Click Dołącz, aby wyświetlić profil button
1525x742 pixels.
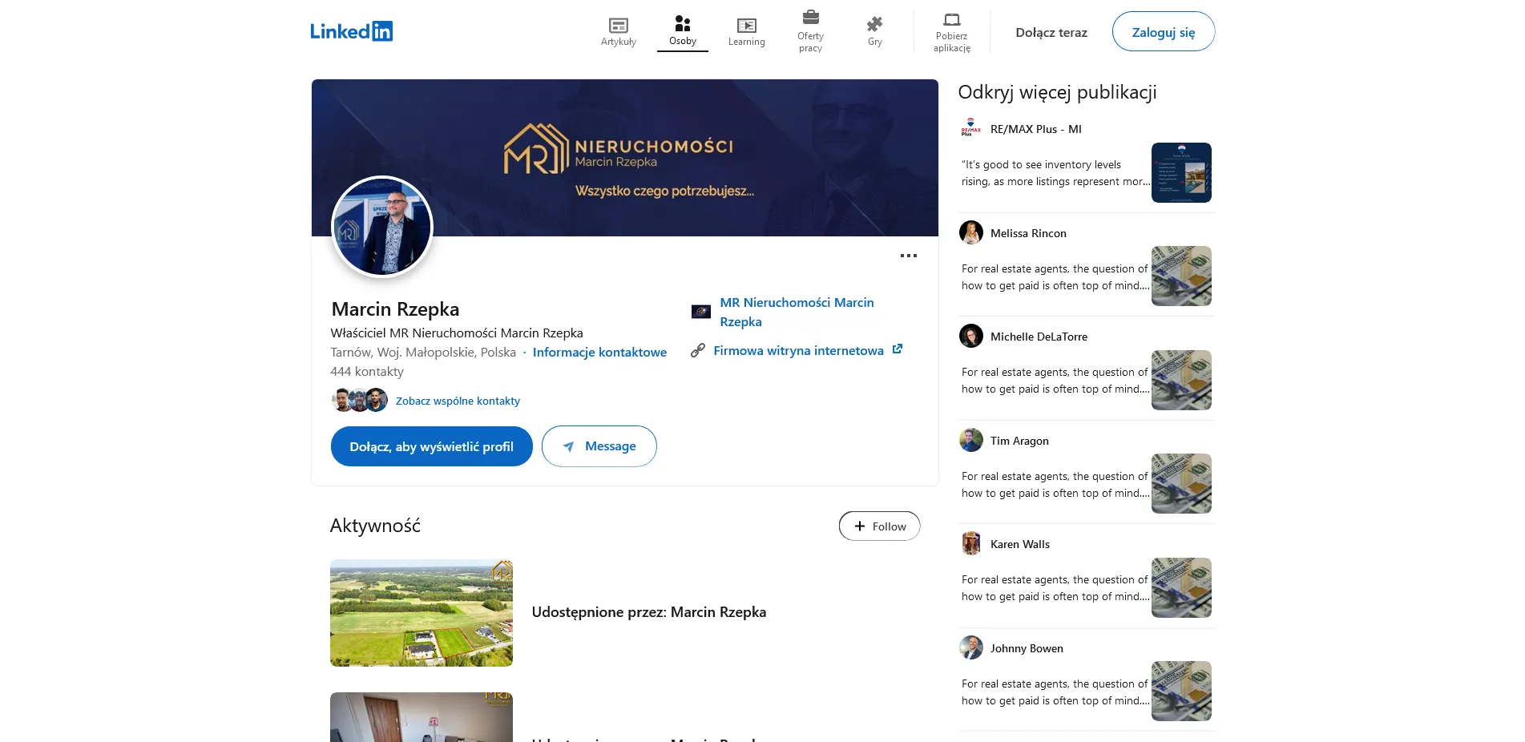tap(432, 446)
